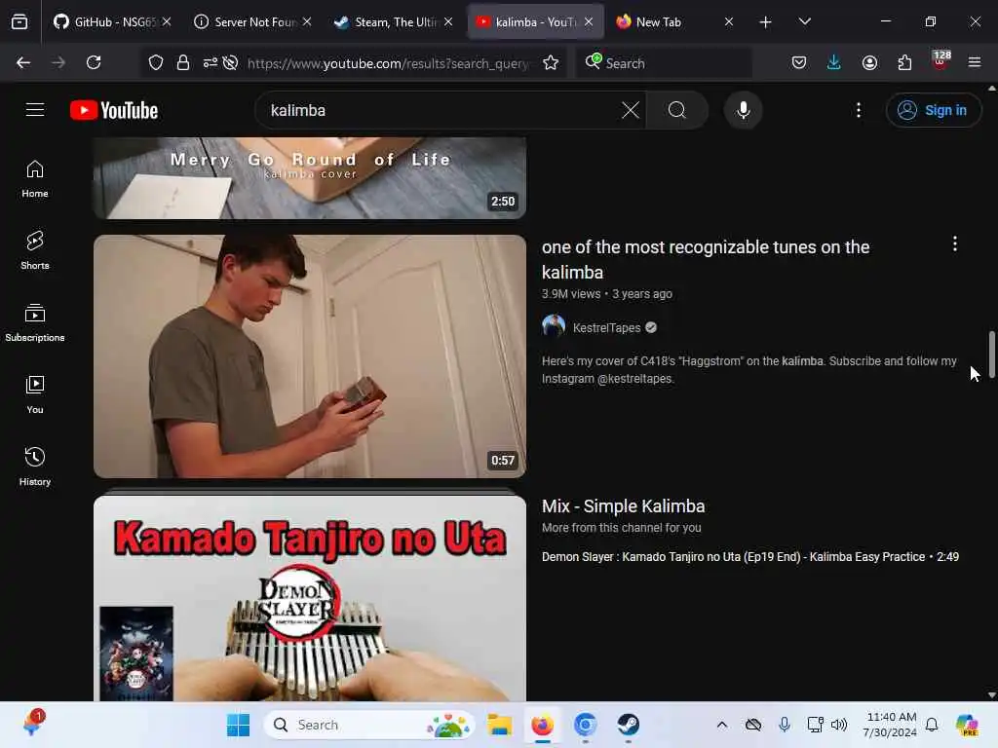Reload the page with the refresh icon
Image resolution: width=998 pixels, height=748 pixels.
[94, 62]
